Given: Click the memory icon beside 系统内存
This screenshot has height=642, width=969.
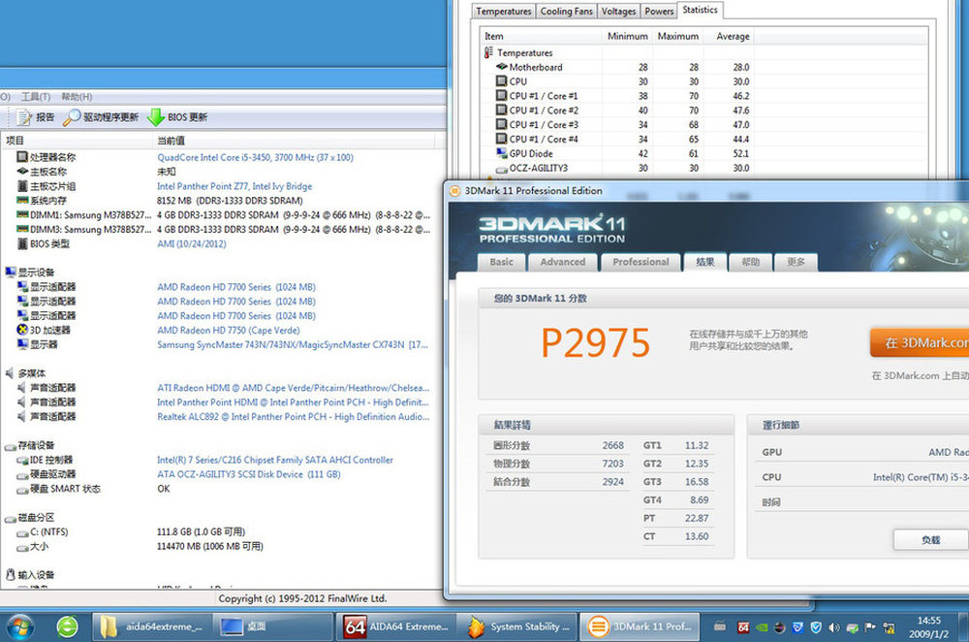Looking at the screenshot, I should click(22, 201).
